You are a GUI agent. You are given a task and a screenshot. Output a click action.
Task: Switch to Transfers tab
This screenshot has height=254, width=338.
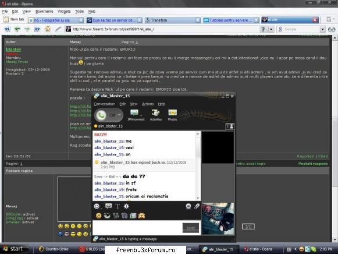point(173,20)
